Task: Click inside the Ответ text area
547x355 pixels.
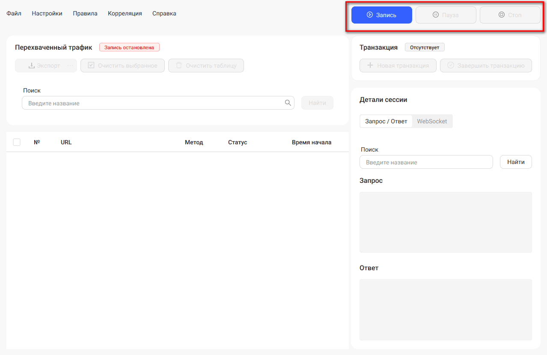Action: click(x=446, y=310)
